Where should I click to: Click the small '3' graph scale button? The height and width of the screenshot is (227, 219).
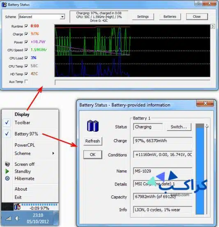212,26
